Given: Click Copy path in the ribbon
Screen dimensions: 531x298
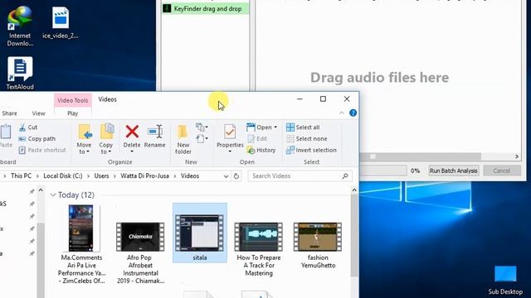Looking at the screenshot, I should coord(37,139).
